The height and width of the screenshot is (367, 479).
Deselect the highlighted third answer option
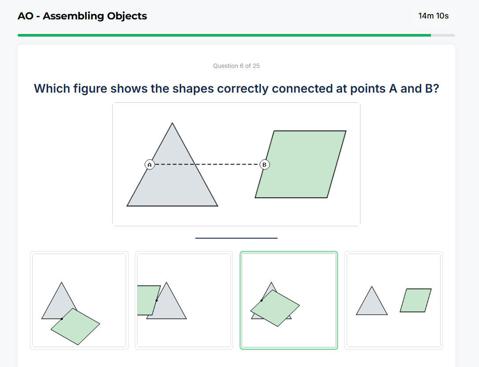click(x=289, y=300)
